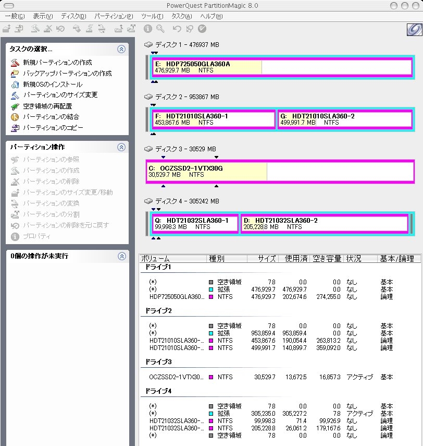Click the 使用済 column header
Viewport: 423px width, 446px height.
click(x=294, y=259)
